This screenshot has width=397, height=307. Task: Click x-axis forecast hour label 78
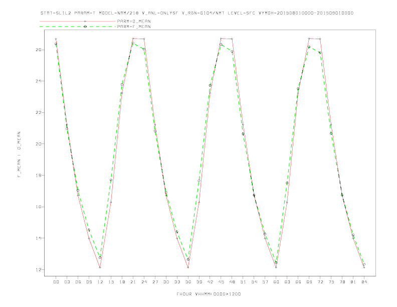[342, 282]
